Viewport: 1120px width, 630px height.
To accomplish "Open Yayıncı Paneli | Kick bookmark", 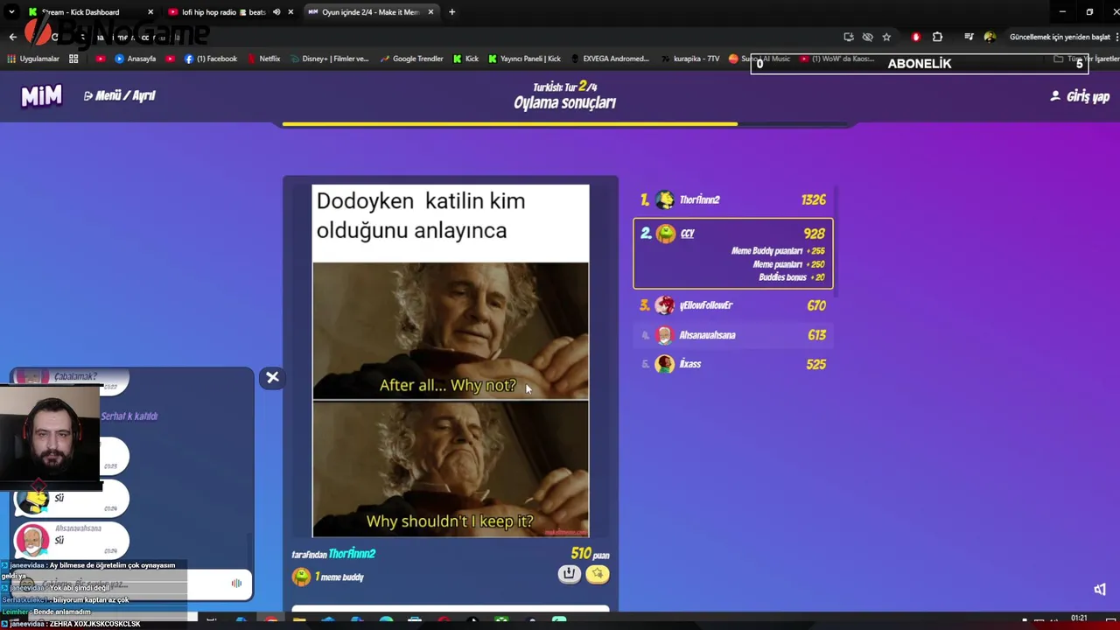I will pos(524,59).
